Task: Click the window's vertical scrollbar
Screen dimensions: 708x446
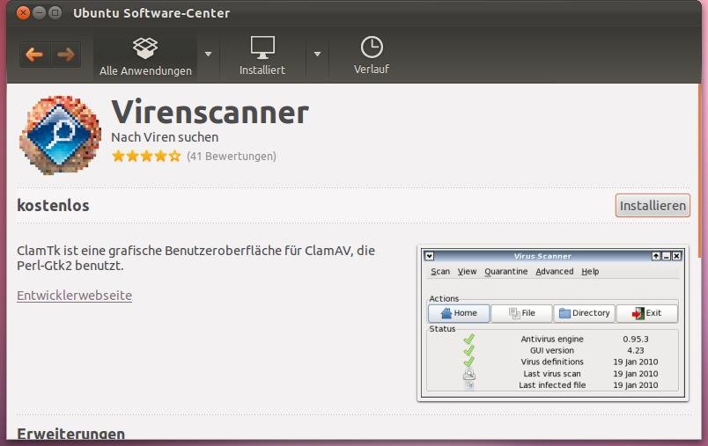Action: click(x=699, y=172)
